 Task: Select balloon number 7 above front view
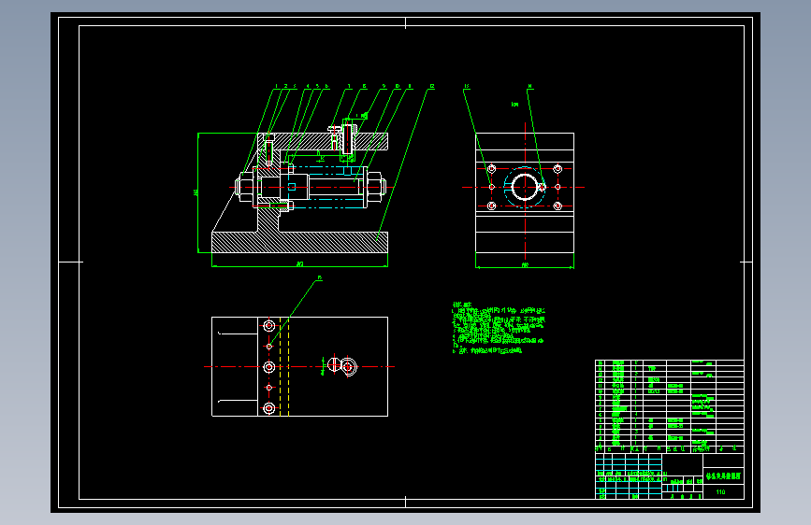pyautogui.click(x=349, y=86)
